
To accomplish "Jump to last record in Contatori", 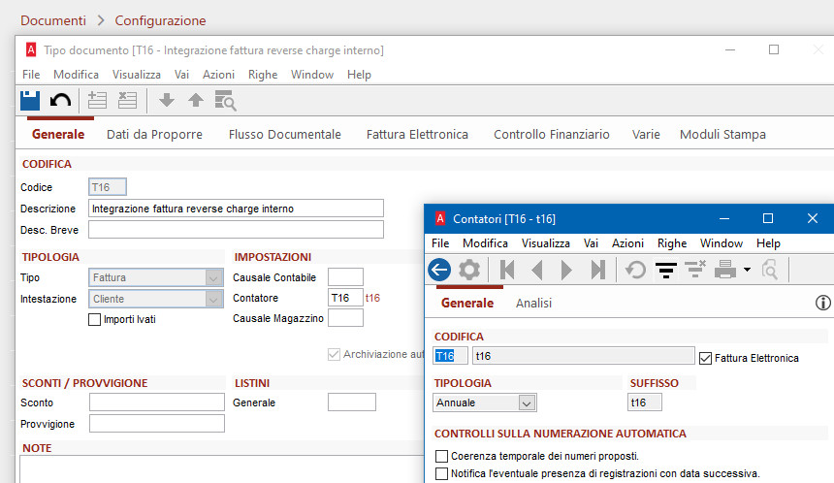I will coord(597,270).
